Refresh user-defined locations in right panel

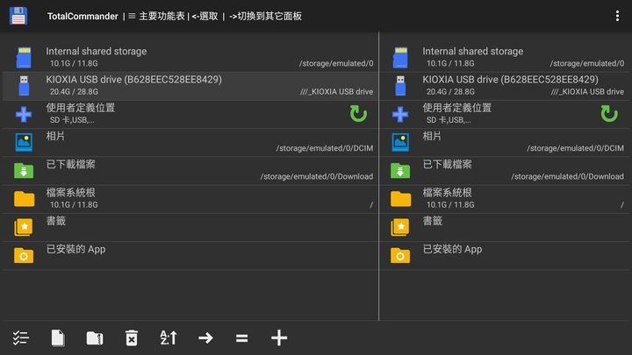point(609,114)
